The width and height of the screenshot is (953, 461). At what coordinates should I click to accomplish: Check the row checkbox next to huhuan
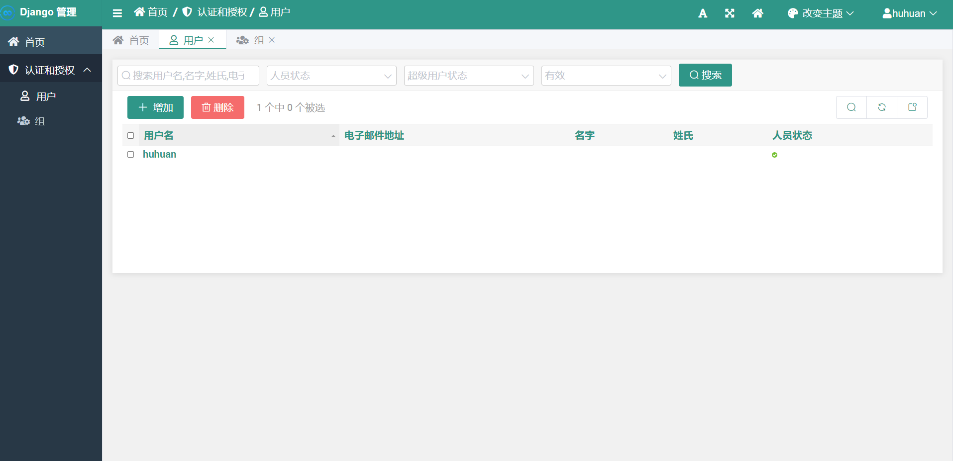click(130, 154)
